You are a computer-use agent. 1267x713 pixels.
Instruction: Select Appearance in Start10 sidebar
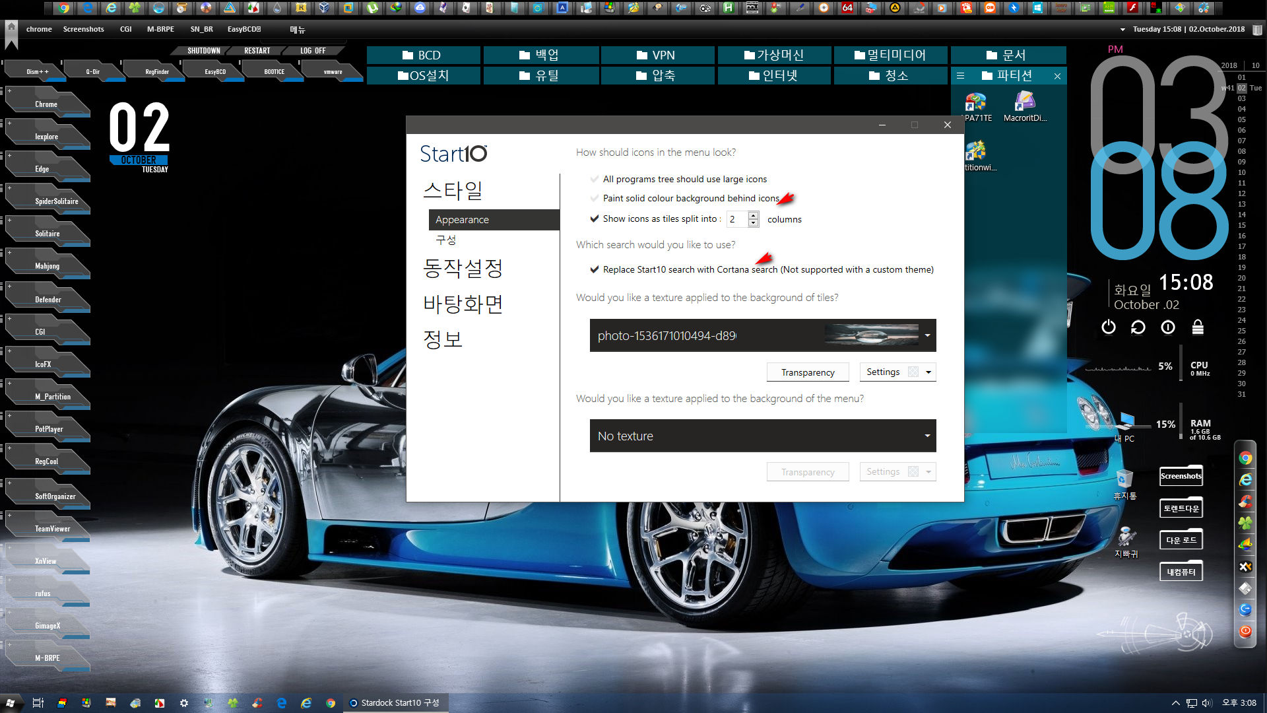494,220
